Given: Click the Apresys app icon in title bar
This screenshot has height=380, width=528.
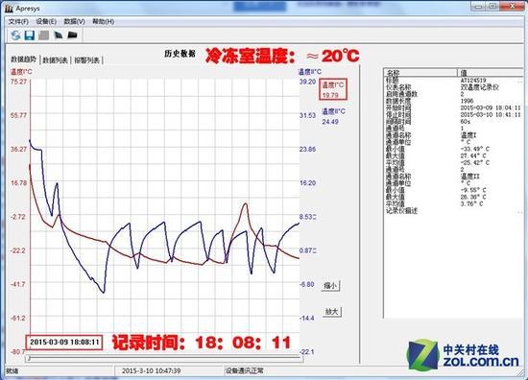Looking at the screenshot, I should [x=9, y=8].
